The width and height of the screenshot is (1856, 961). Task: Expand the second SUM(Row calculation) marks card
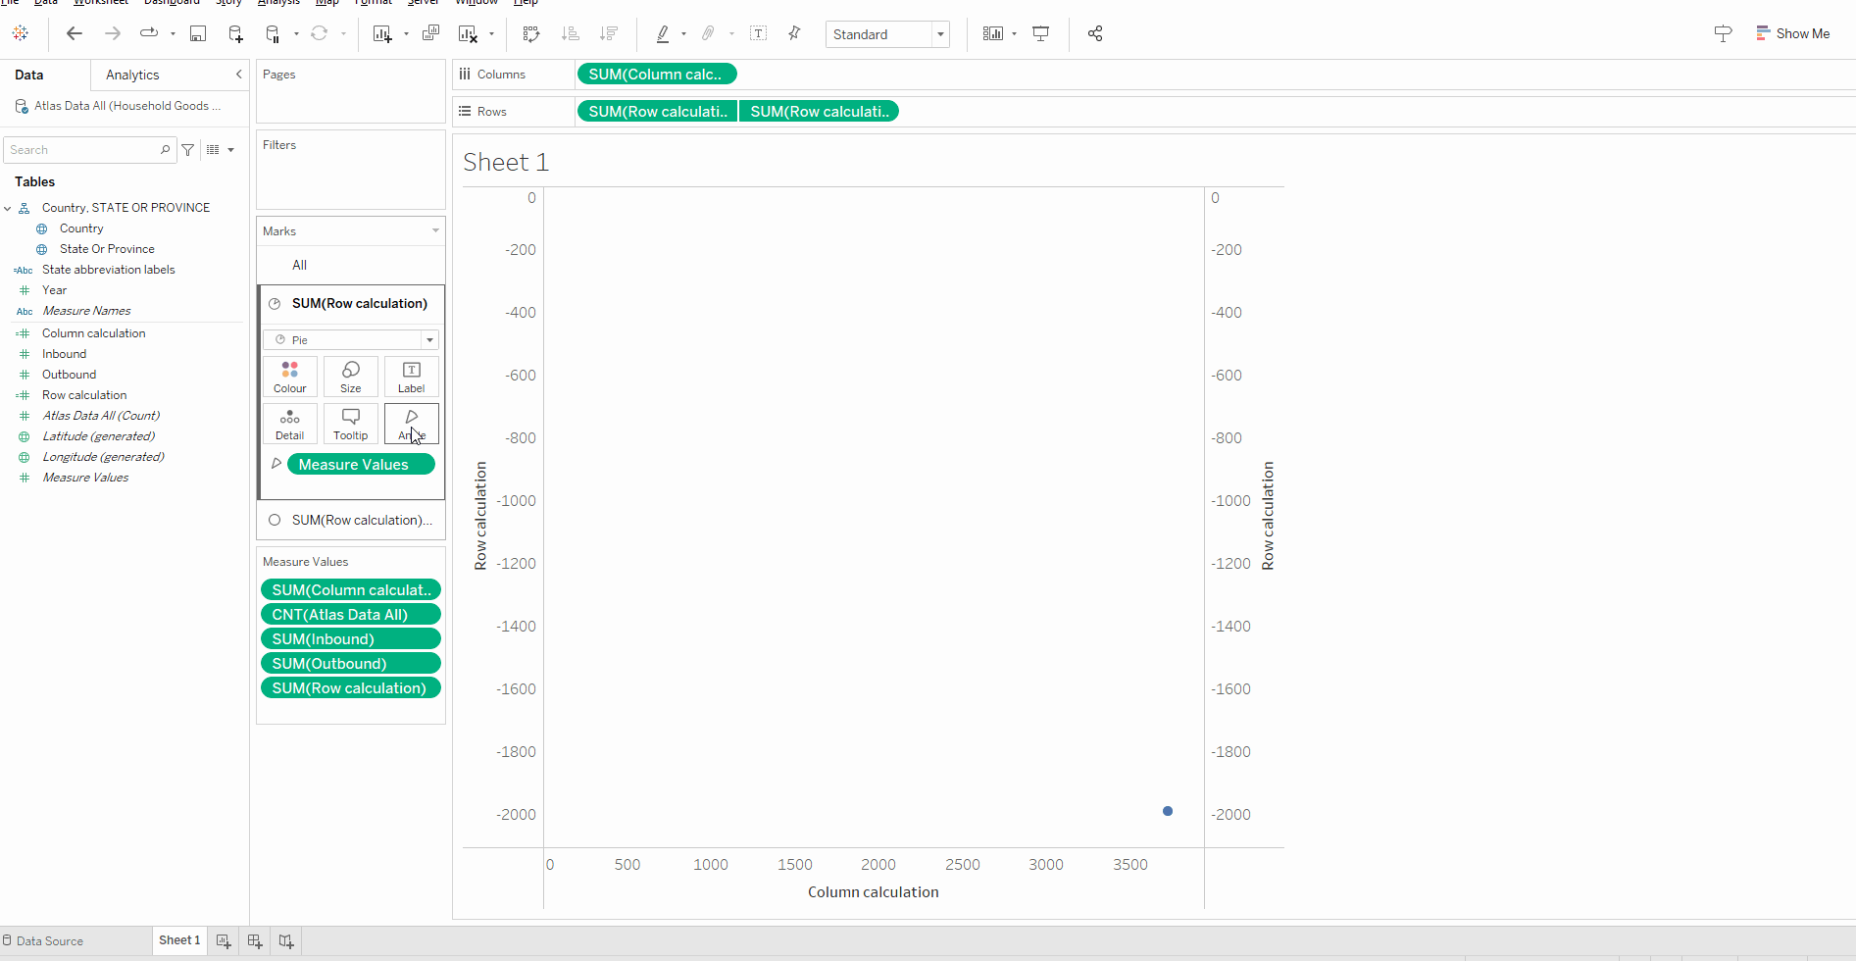click(351, 520)
